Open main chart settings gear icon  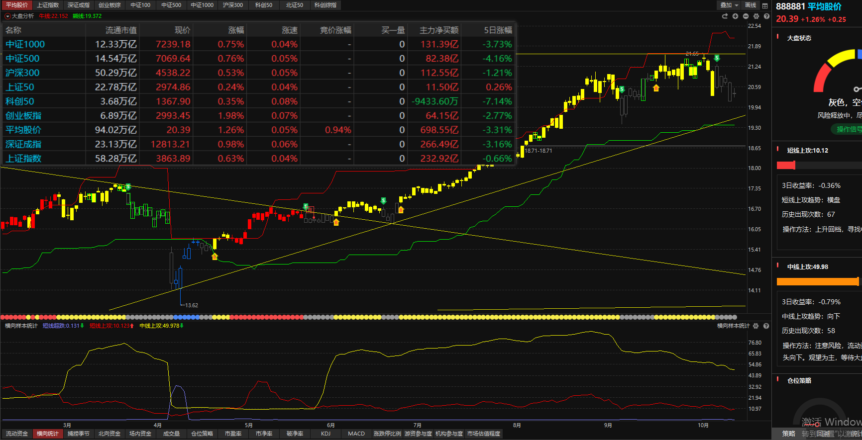(756, 16)
